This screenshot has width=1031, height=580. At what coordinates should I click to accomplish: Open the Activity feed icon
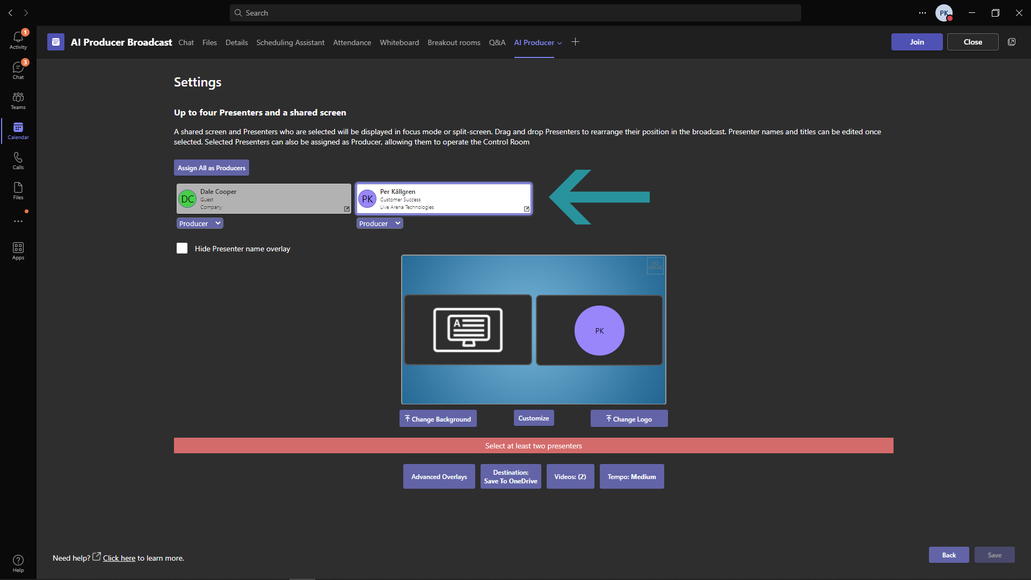pyautogui.click(x=18, y=40)
